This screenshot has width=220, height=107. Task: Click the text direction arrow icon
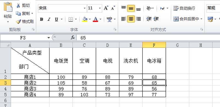(x=162, y=8)
